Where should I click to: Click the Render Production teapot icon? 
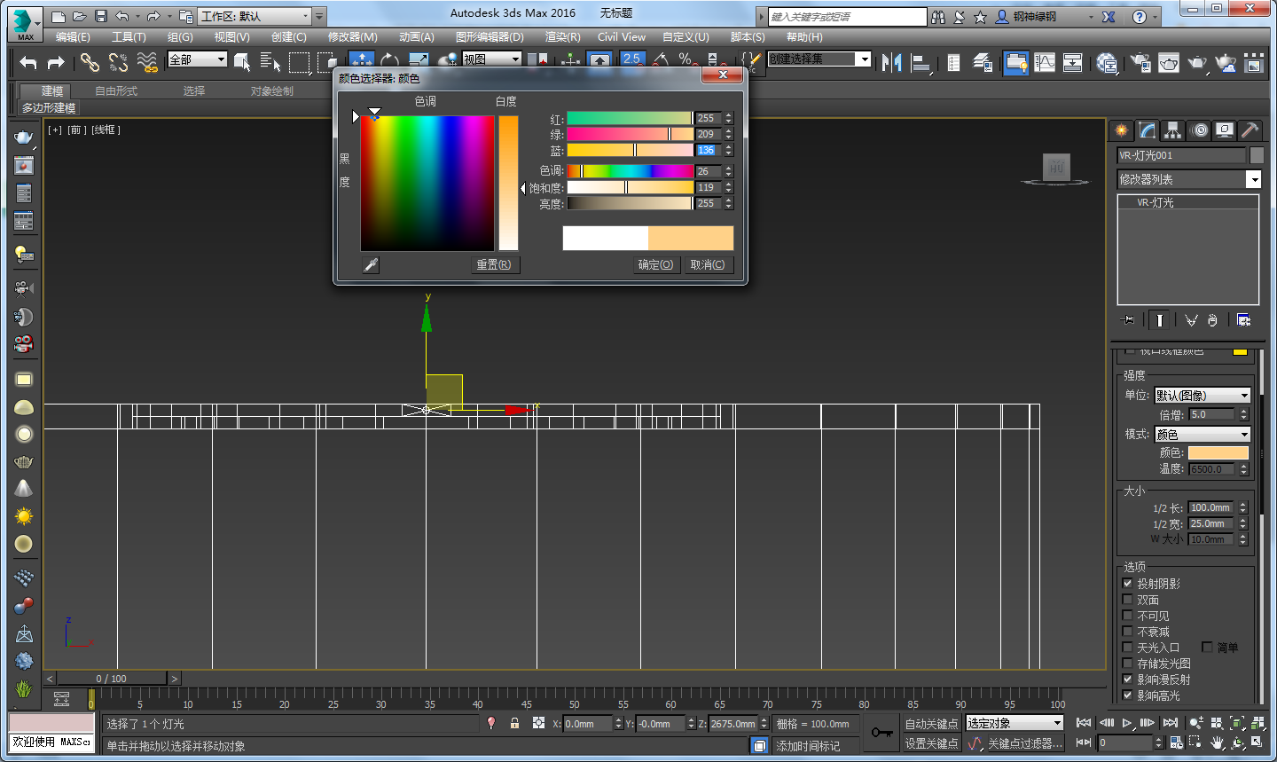point(1197,62)
